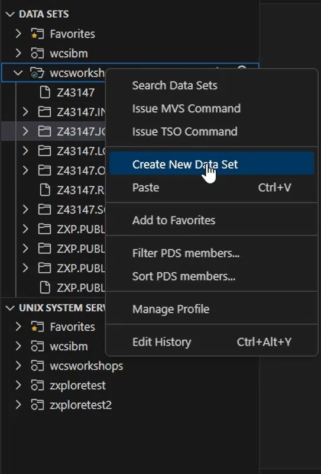Viewport: 321px width, 474px height.
Task: Expand the Z43147.IN data set folder
Action: [x=25, y=112]
